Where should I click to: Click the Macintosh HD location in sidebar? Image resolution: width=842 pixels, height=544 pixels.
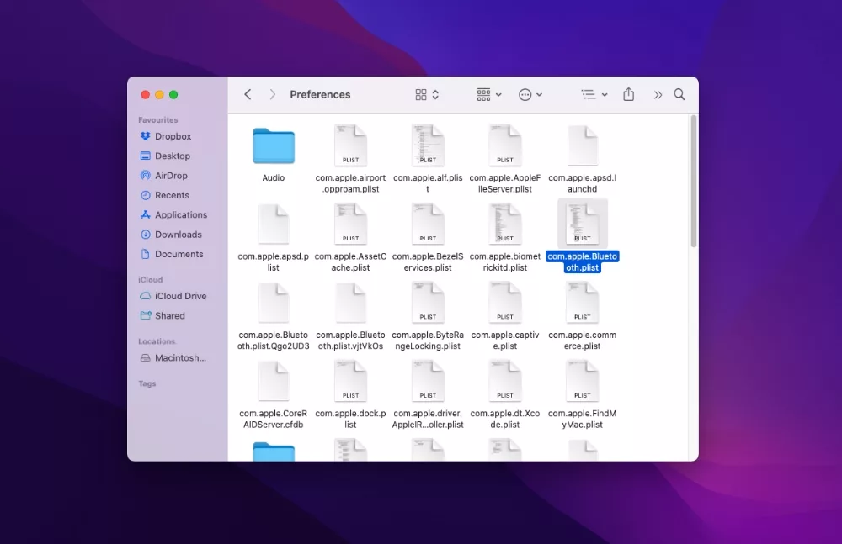[x=179, y=358]
